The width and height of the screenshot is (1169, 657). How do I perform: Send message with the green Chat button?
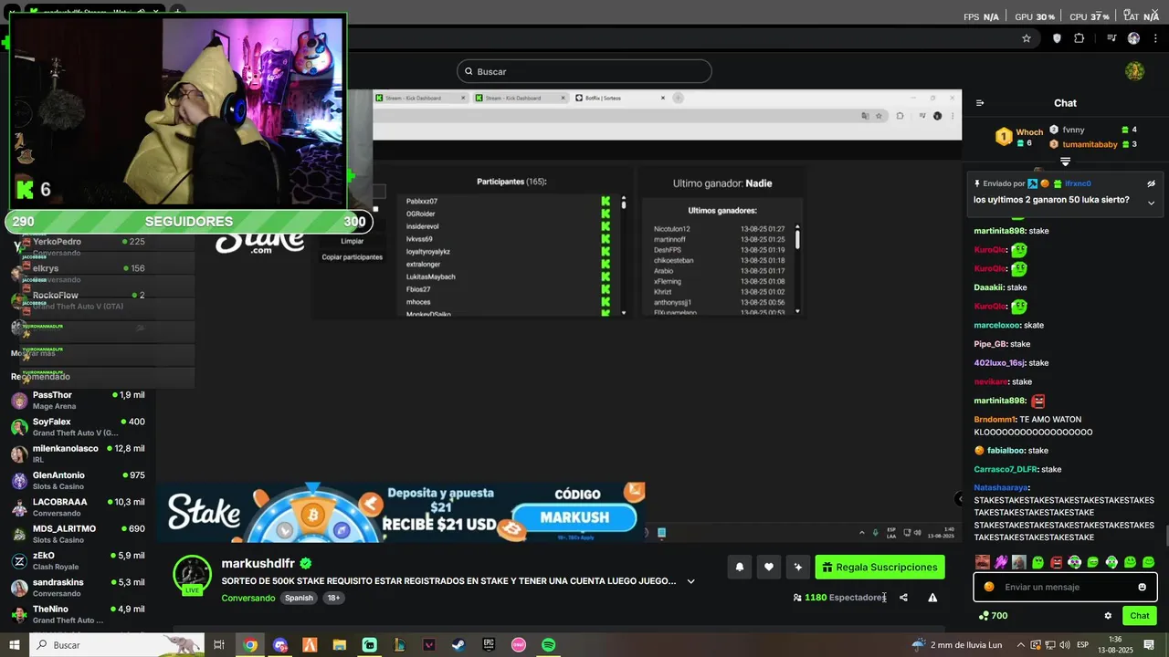pos(1140,616)
